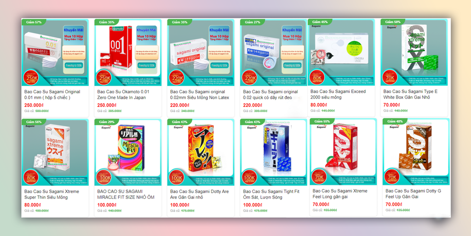
Task: Open the title Bao Cao Su Sagami Xtreme Super Thin
Action: [52, 194]
